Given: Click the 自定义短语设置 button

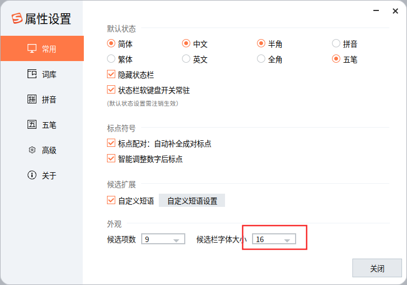Looking at the screenshot, I should click(192, 201).
